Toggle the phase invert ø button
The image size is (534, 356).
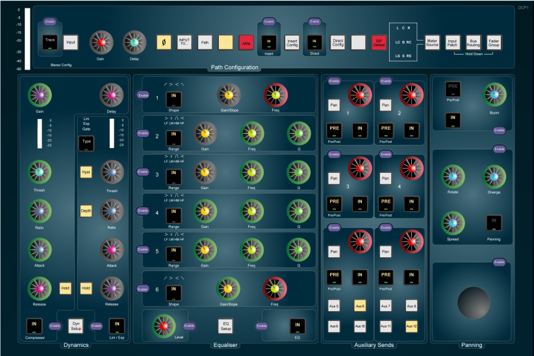[164, 43]
